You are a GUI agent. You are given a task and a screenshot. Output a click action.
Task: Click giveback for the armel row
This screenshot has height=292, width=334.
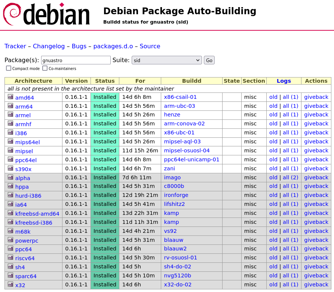(316, 115)
